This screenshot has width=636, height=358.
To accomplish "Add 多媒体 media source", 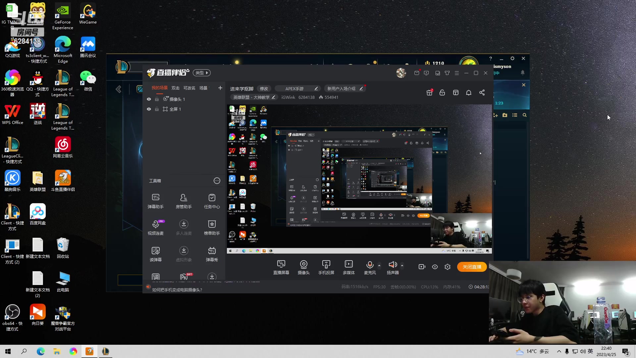I will pos(348,267).
